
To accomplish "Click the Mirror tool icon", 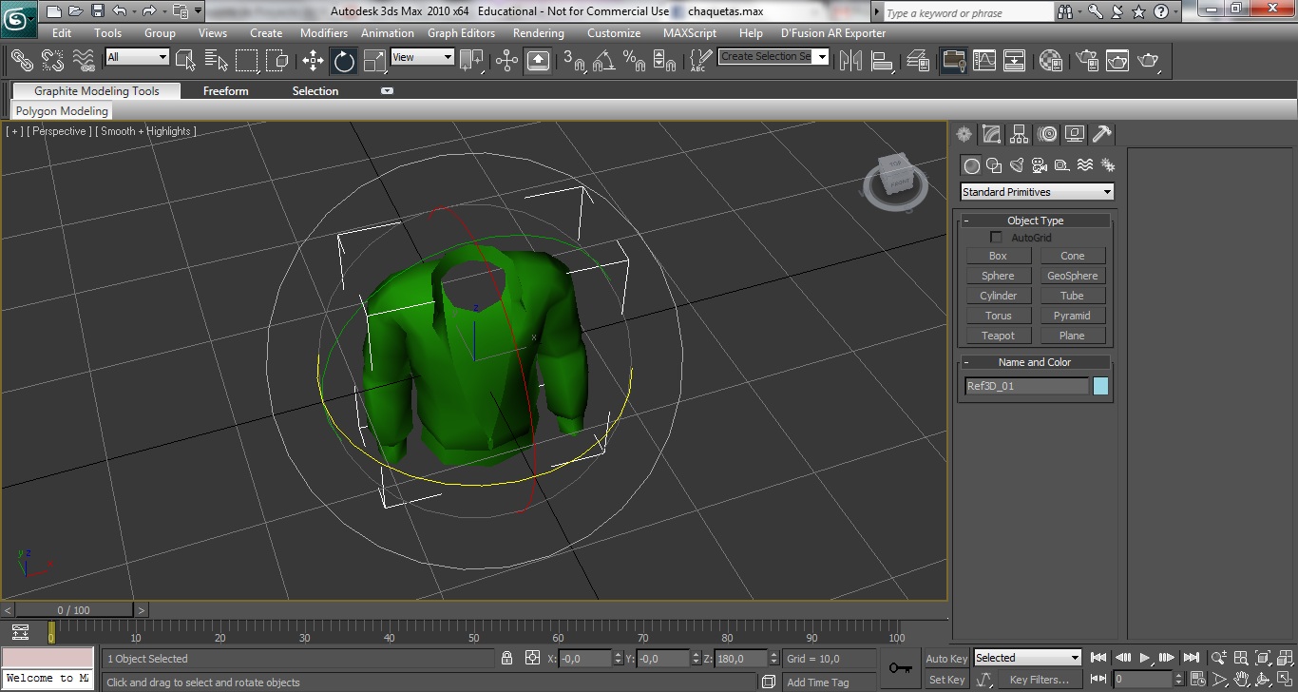I will pyautogui.click(x=851, y=61).
